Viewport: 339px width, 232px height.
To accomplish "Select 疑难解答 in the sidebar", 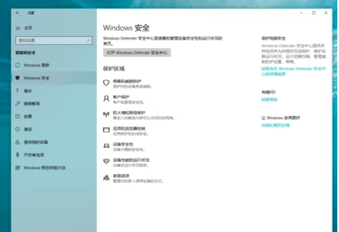I will click(x=32, y=104).
